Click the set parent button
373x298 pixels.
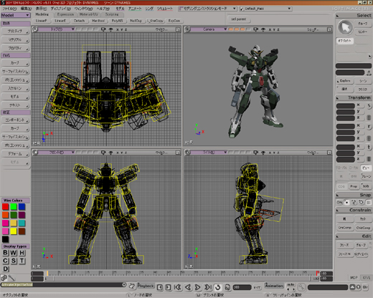(x=239, y=19)
